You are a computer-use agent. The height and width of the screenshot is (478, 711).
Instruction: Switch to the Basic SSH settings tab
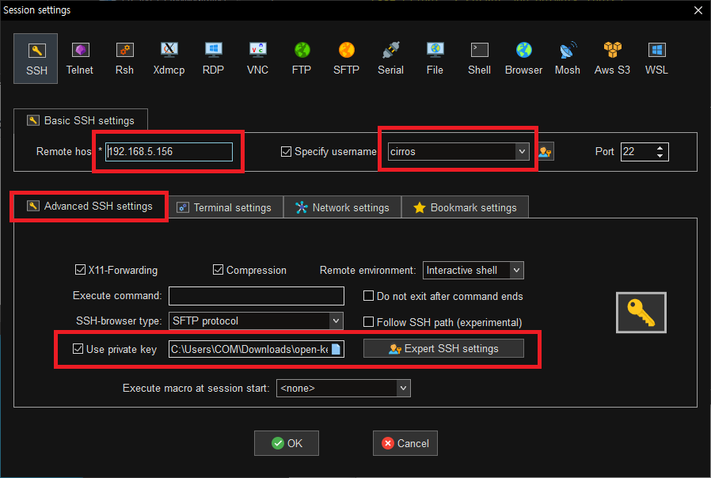point(81,120)
